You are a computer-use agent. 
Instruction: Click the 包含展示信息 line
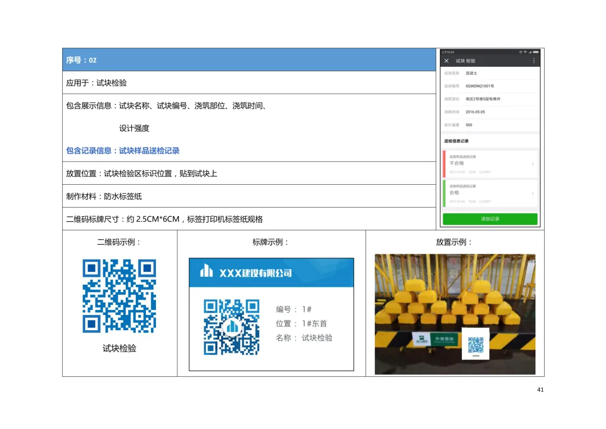[x=166, y=106]
